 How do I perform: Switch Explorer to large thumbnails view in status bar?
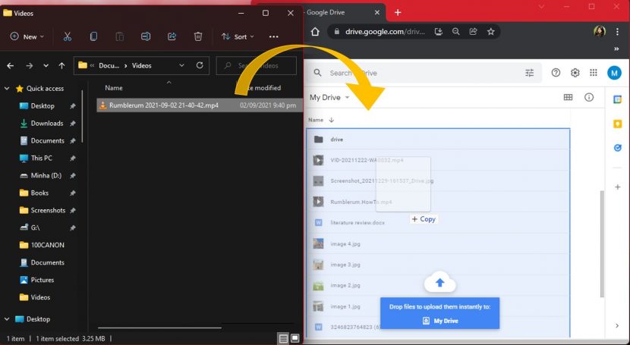pos(295,338)
